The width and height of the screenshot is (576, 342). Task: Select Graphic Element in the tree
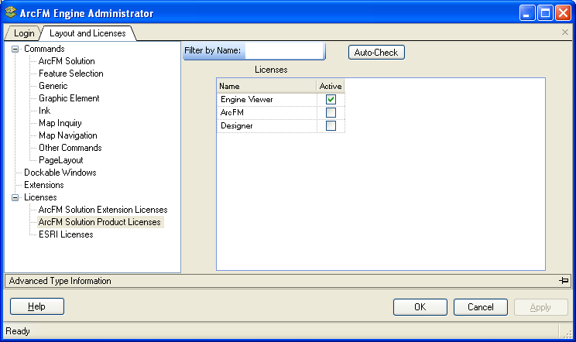pyautogui.click(x=69, y=98)
